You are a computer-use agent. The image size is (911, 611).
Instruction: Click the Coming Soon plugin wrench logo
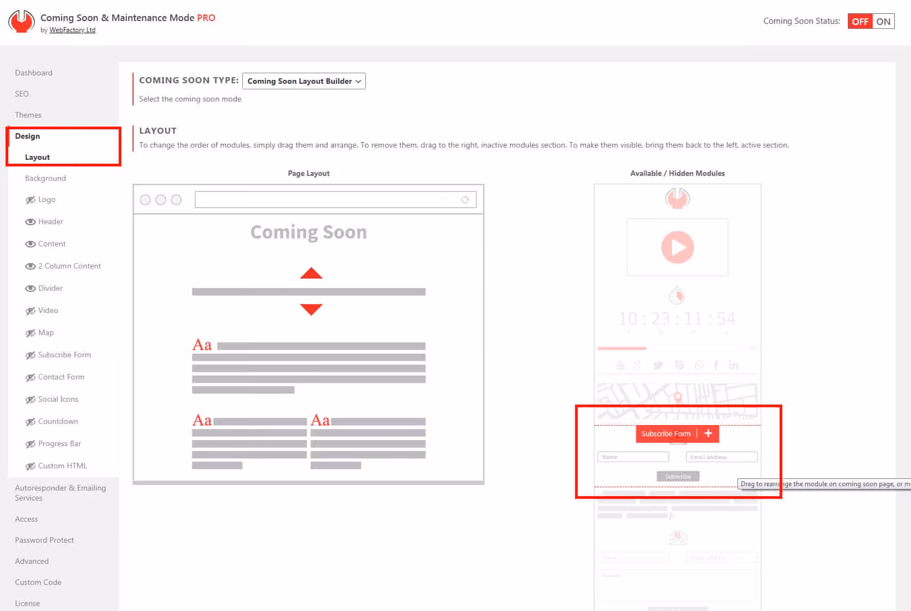(x=22, y=22)
